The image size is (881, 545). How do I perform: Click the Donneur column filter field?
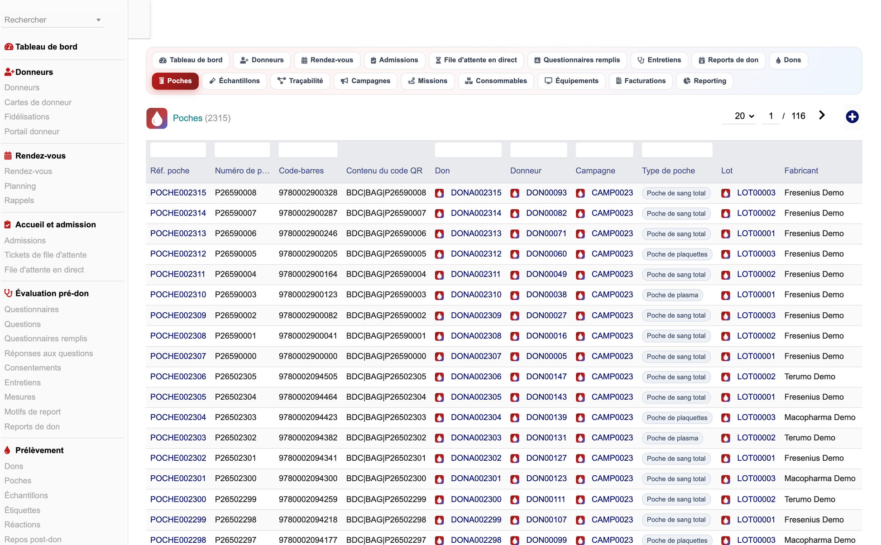[x=538, y=150]
